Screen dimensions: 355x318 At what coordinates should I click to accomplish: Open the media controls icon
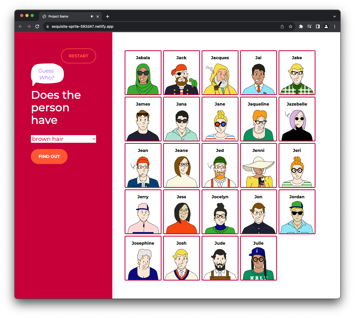tap(309, 26)
